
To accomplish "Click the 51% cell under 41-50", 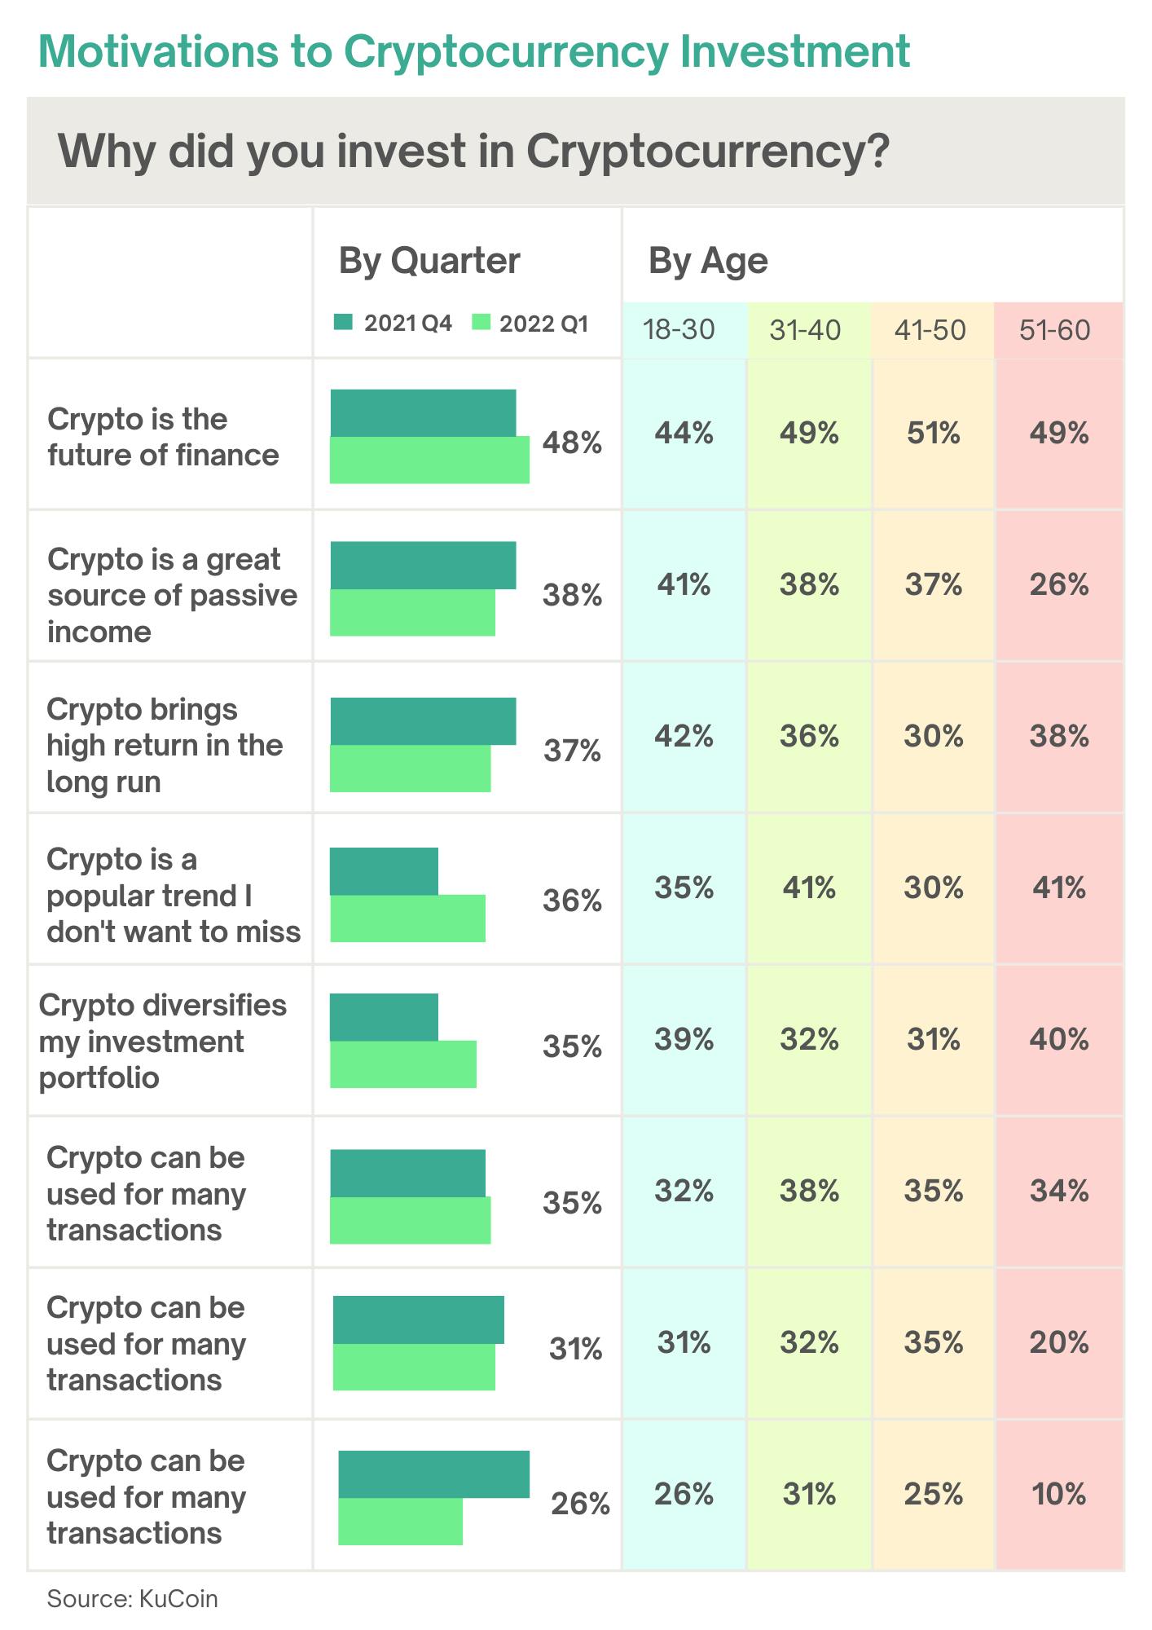I will point(934,433).
